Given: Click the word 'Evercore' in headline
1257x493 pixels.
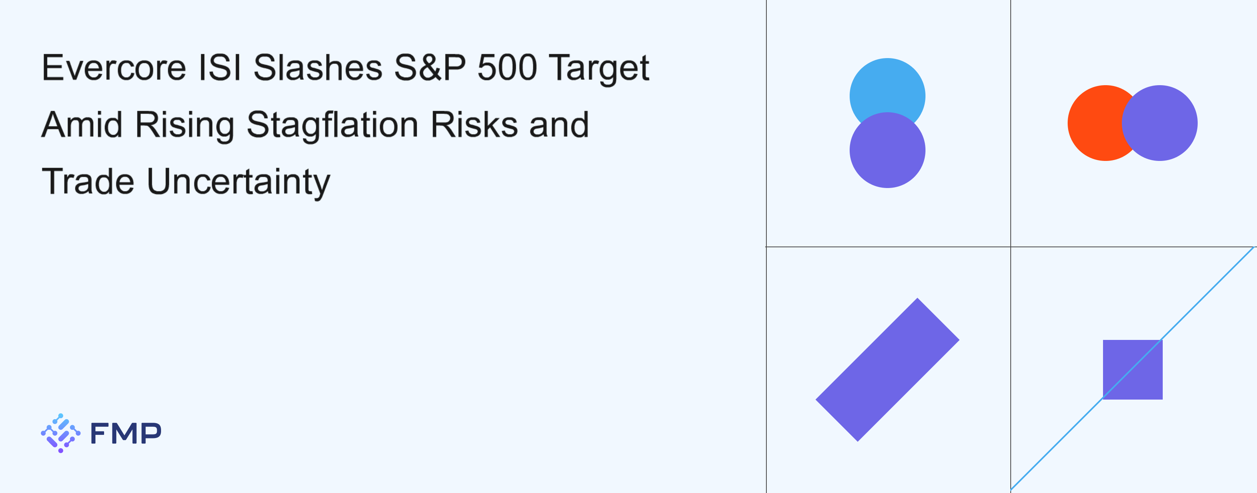Looking at the screenshot, I should click(114, 68).
